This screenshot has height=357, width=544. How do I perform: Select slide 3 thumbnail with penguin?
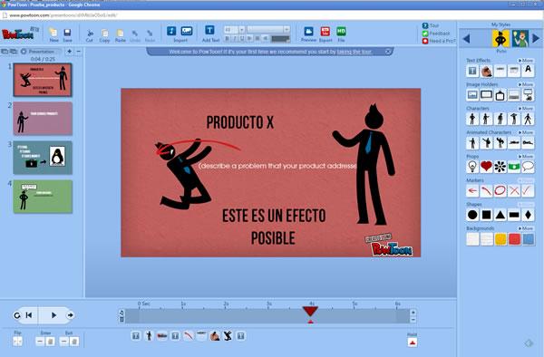click(43, 158)
